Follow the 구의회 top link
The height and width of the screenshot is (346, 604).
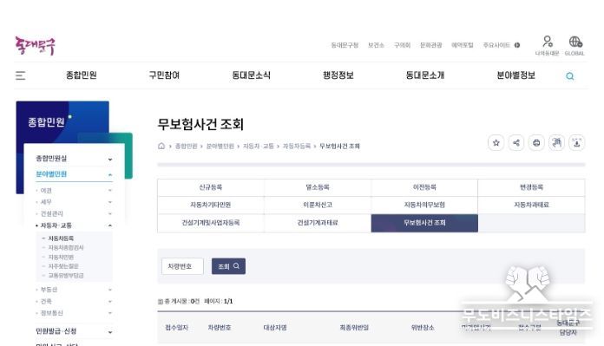click(x=402, y=45)
